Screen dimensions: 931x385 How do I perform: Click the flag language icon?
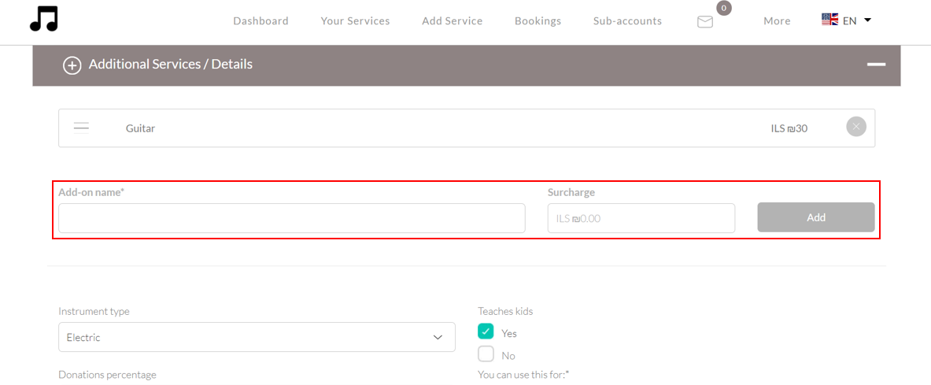coord(829,20)
